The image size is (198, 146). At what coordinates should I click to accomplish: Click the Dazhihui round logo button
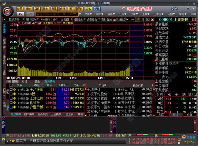point(8,11)
